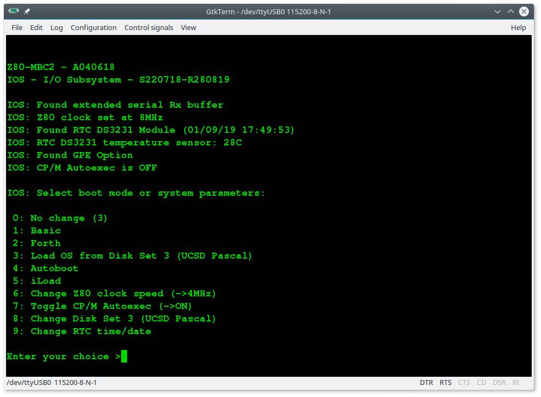
Task: Click 'CP/M Autoexec is OFF' line
Action: coord(82,168)
